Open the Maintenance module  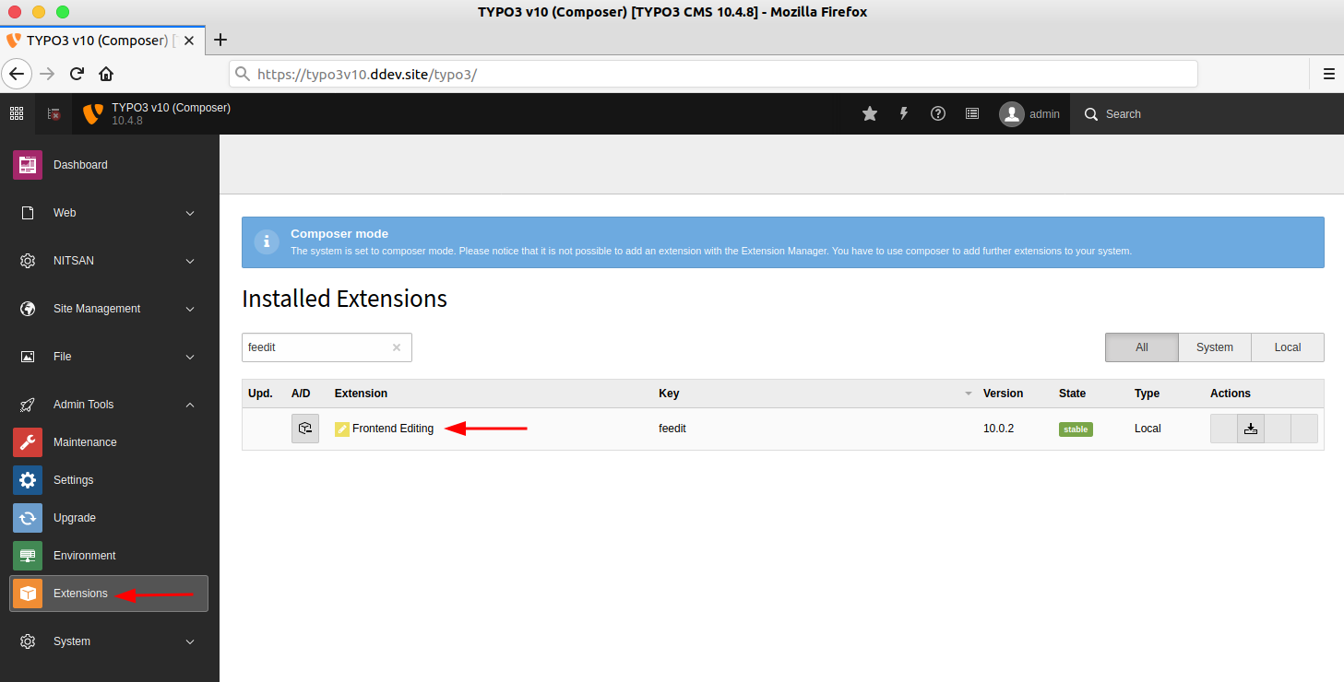tap(85, 442)
